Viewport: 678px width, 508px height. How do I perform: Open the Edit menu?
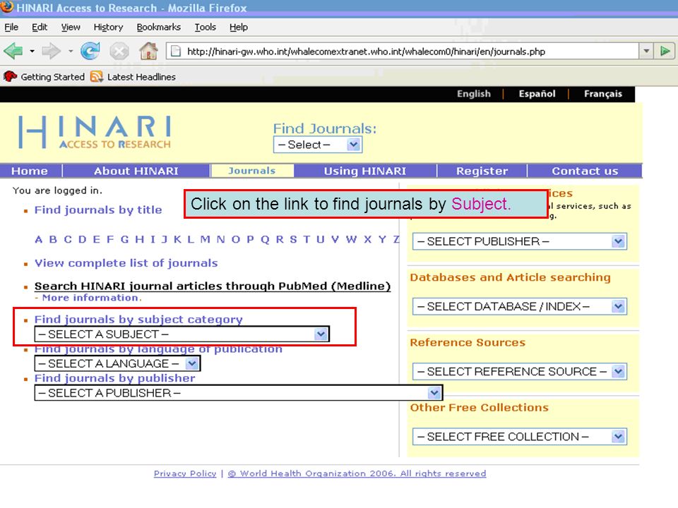click(40, 28)
